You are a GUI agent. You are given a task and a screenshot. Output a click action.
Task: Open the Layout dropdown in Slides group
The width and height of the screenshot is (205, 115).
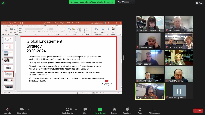click(20, 28)
